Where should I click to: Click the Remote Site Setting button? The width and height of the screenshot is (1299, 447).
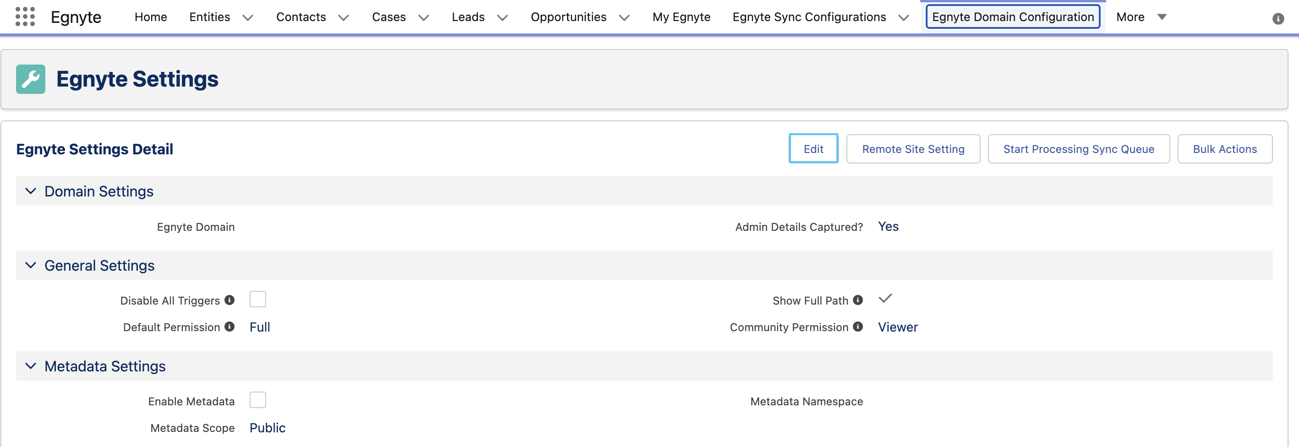tap(913, 149)
